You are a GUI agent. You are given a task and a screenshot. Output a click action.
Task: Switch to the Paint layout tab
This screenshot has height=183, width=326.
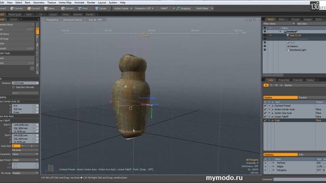point(29,14)
